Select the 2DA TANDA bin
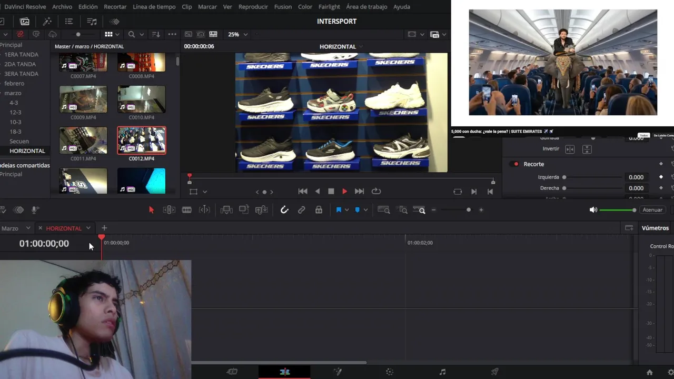 coord(20,64)
